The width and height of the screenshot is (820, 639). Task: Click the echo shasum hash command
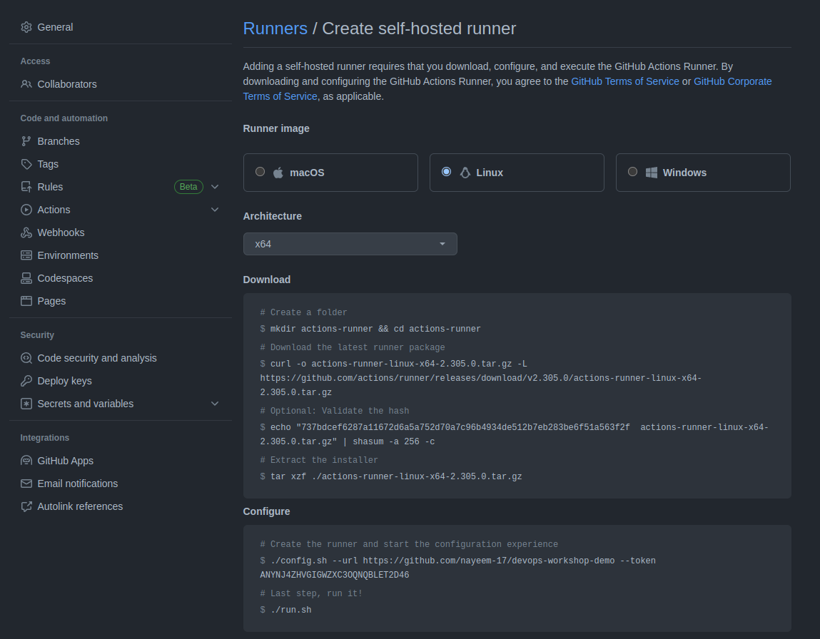(x=514, y=434)
